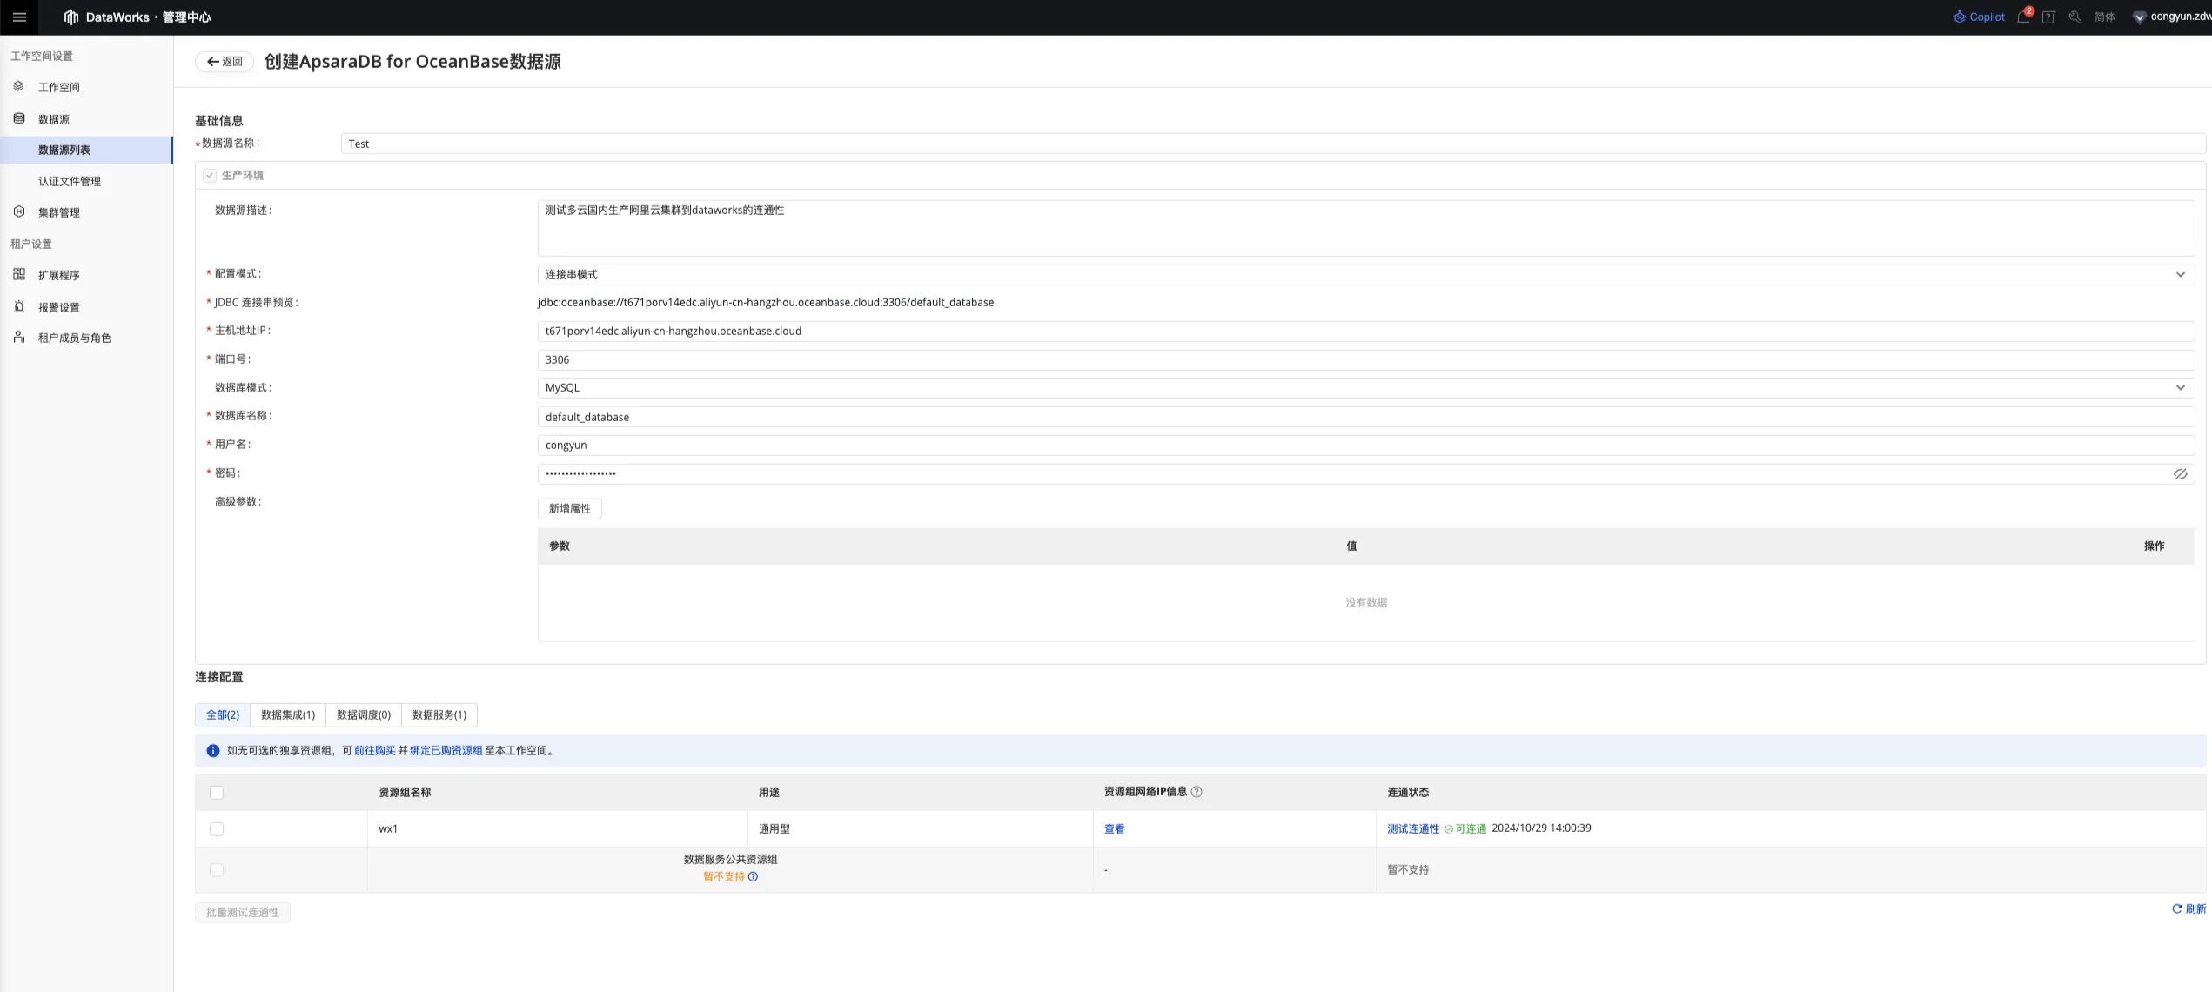The image size is (2212, 992).
Task: Click the refresh arrow icon beside 刷新
Action: coord(2177,908)
